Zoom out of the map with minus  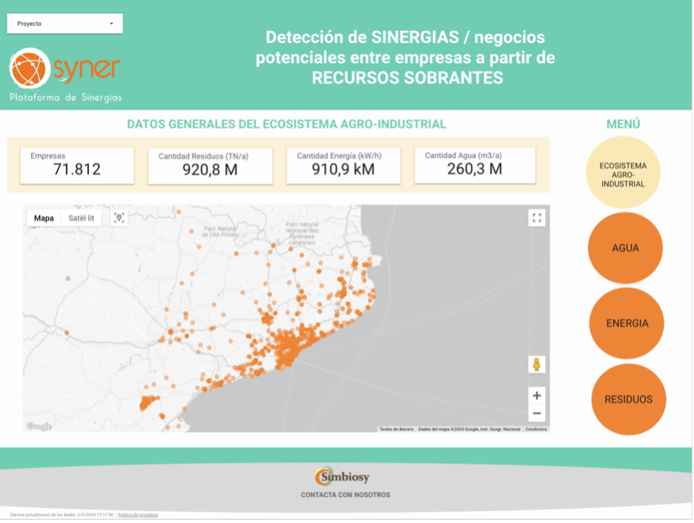537,412
